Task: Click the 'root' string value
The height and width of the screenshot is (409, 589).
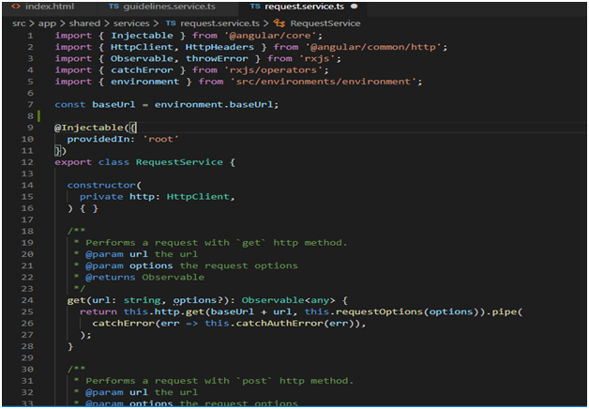Action: (160, 139)
